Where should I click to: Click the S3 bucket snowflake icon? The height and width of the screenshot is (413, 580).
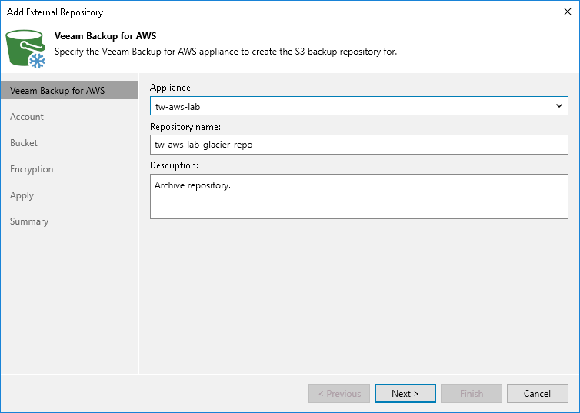(x=27, y=48)
